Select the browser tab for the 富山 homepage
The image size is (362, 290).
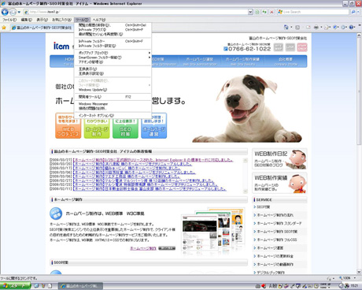click(42, 28)
